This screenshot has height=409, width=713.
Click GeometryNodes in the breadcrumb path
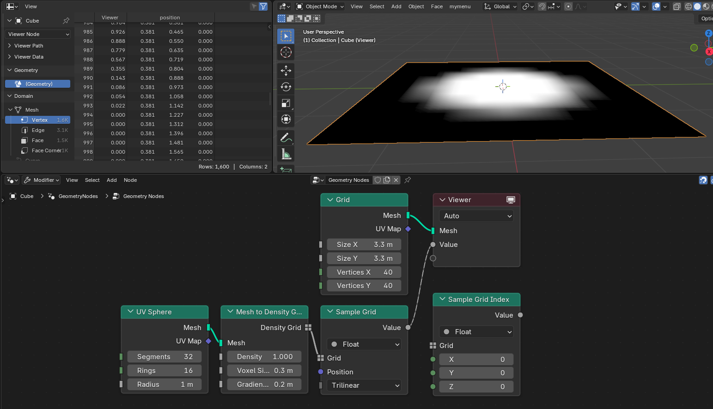coord(78,196)
